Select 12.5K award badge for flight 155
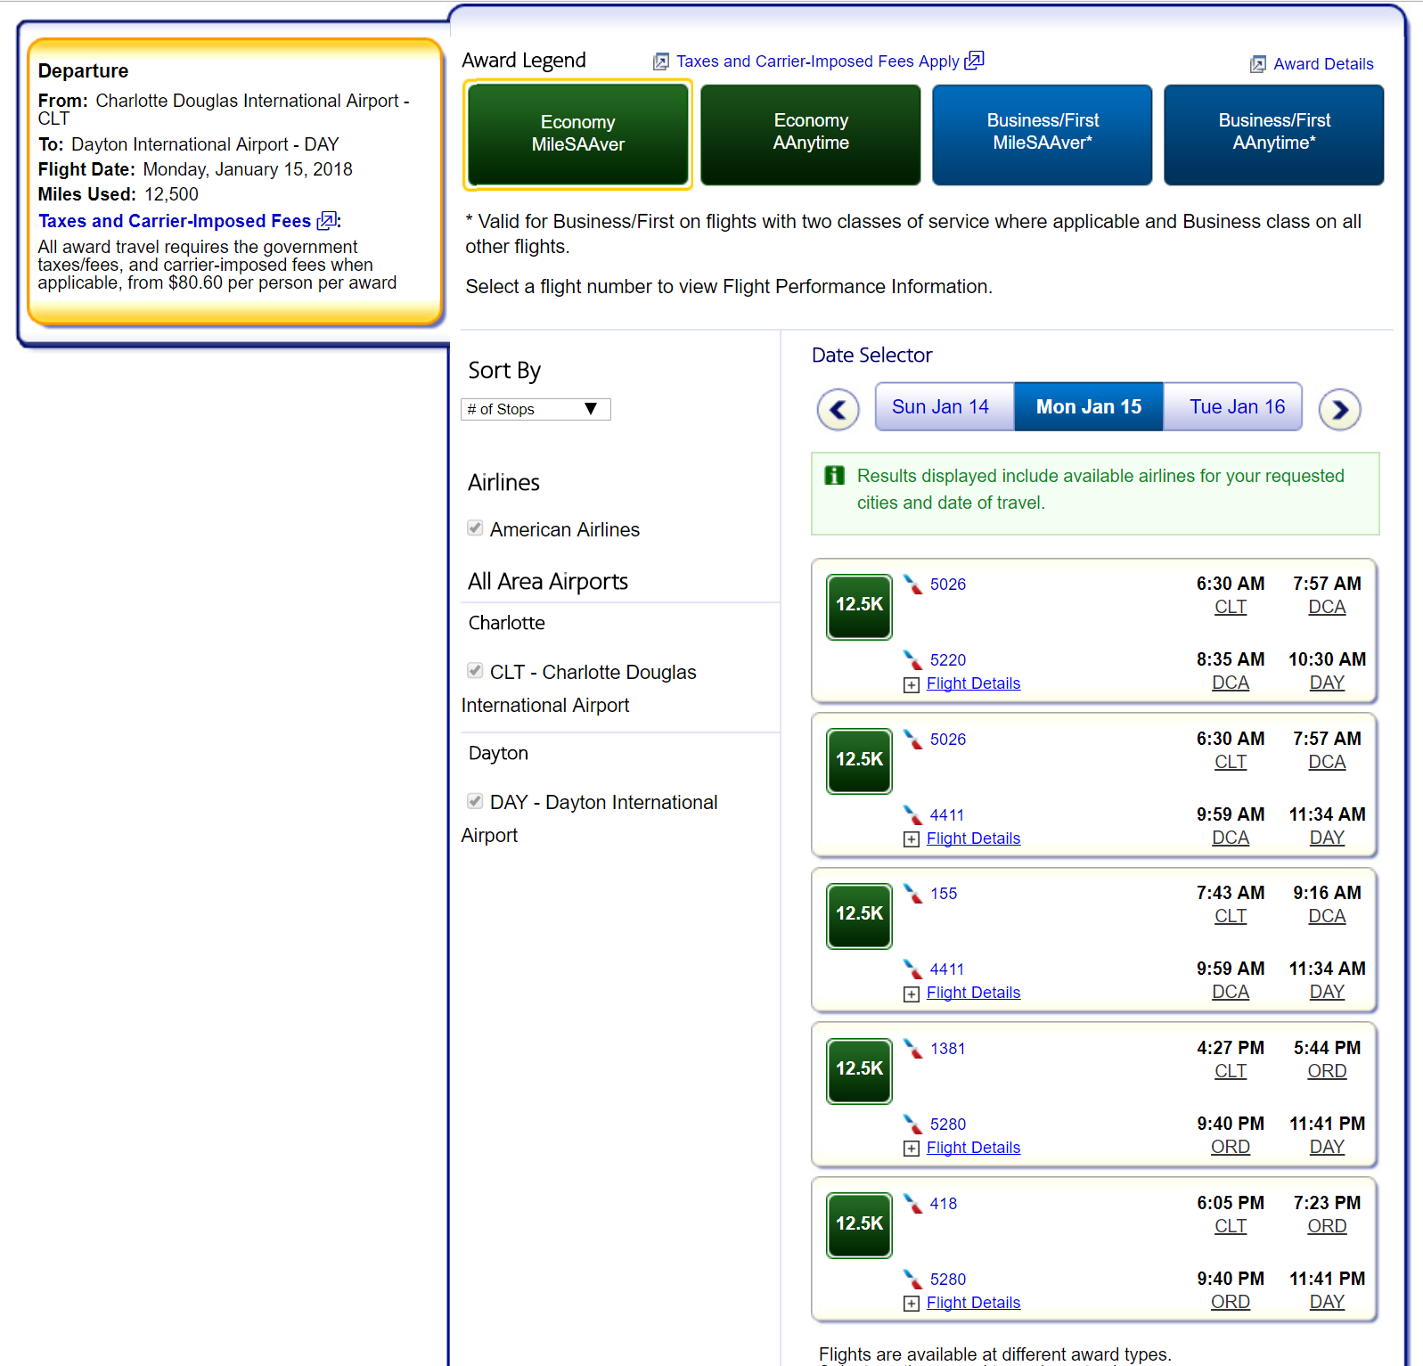This screenshot has width=1423, height=1366. (x=859, y=915)
